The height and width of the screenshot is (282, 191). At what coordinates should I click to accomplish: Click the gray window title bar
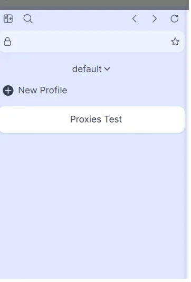pyautogui.click(x=94, y=5)
